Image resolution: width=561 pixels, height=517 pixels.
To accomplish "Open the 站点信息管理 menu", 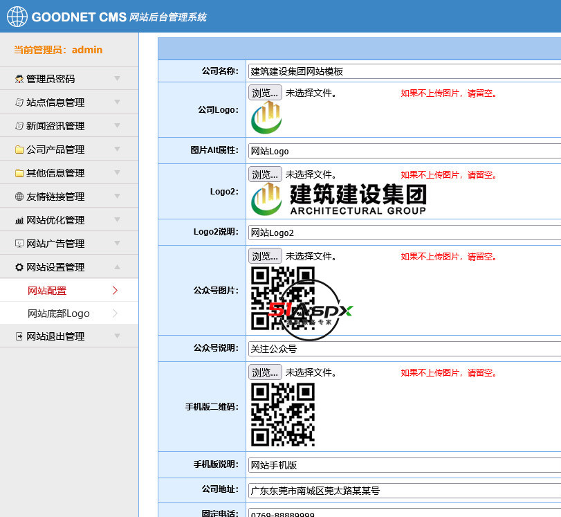I will [69, 102].
